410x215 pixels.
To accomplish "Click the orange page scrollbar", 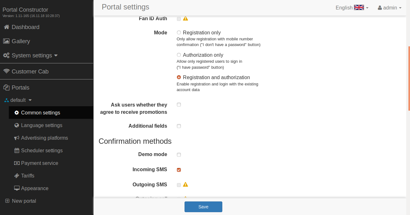I will pyautogui.click(x=409, y=78).
